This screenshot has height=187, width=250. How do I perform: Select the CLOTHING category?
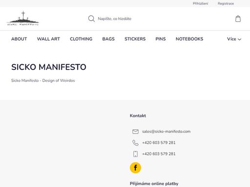click(81, 39)
